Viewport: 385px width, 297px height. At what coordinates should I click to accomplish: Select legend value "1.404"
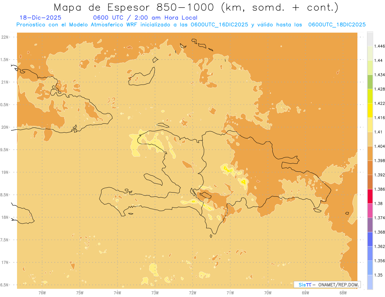pyautogui.click(x=379, y=146)
